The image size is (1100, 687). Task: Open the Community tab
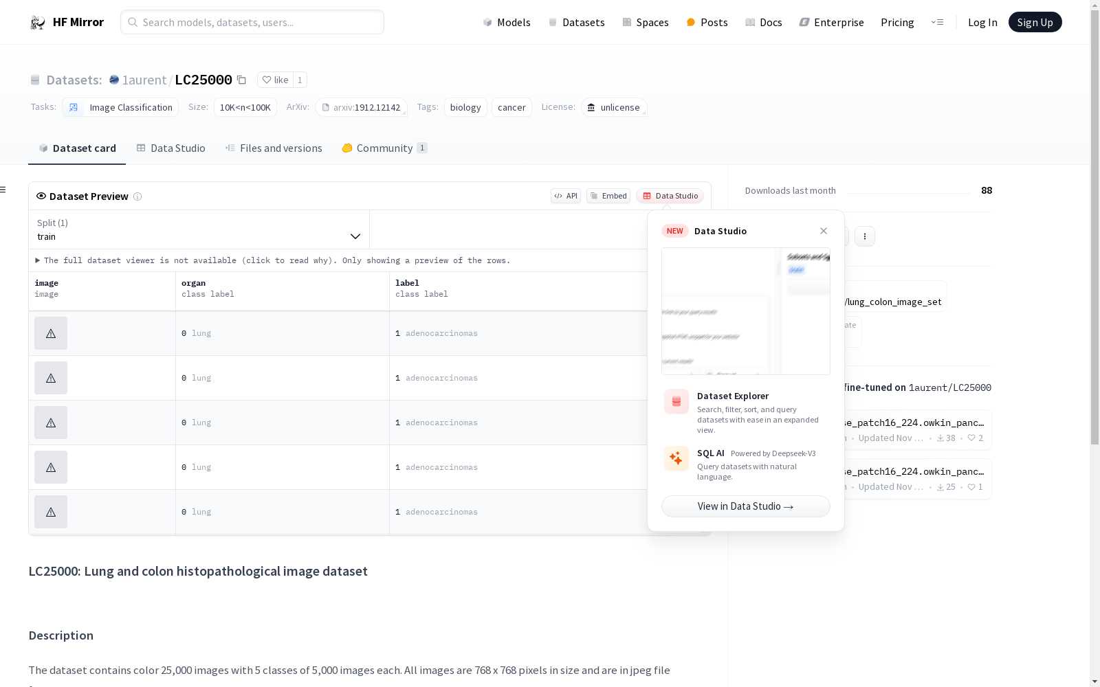pos(384,148)
